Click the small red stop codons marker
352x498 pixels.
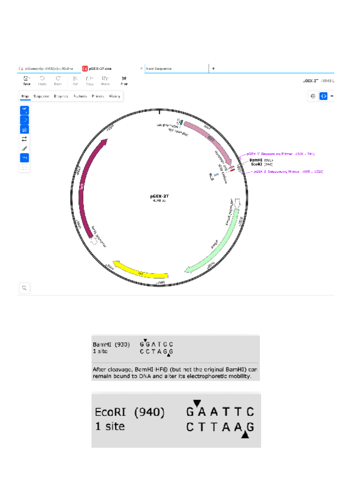pyautogui.click(x=233, y=170)
